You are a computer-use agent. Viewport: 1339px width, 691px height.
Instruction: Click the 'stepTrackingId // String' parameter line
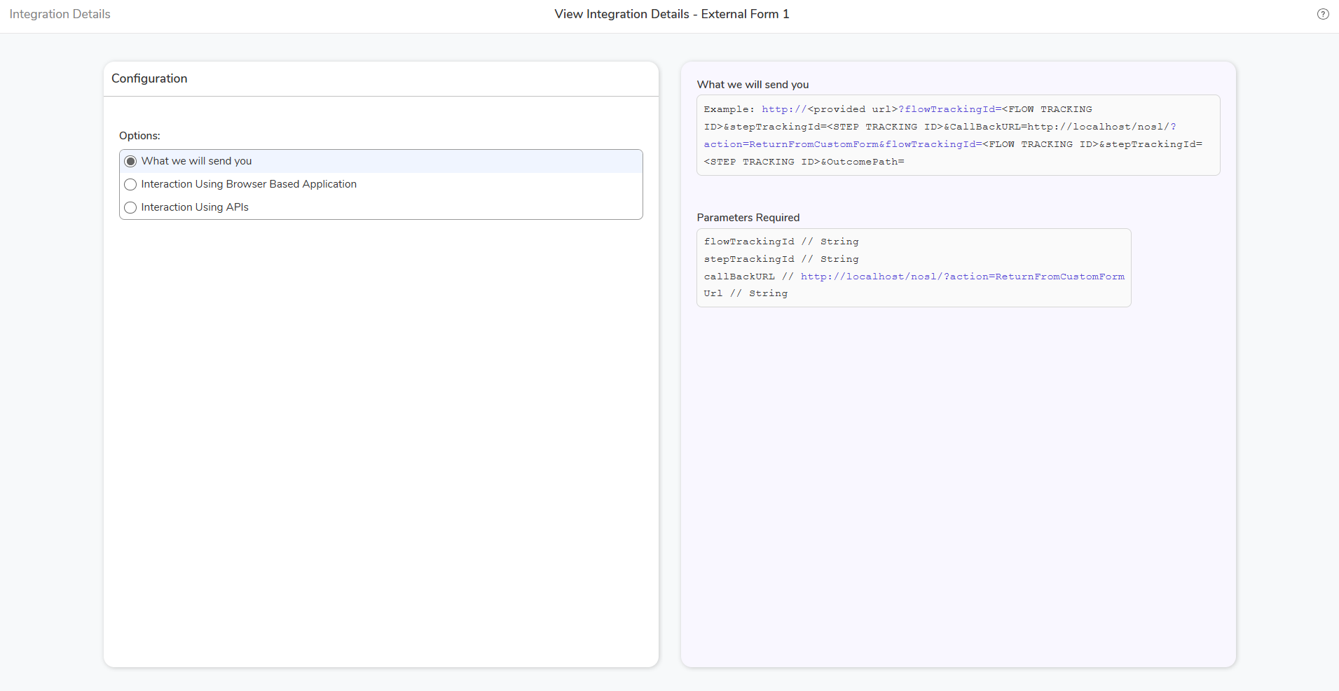[x=781, y=259]
